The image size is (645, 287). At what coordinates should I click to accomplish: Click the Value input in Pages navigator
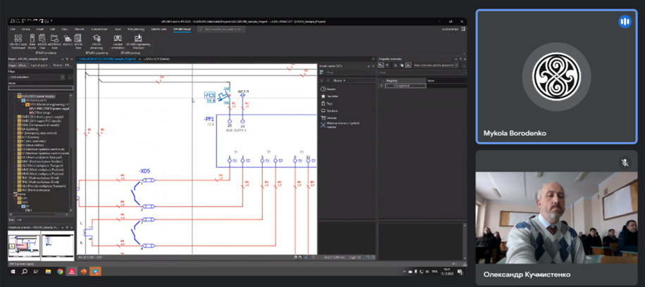[41, 88]
